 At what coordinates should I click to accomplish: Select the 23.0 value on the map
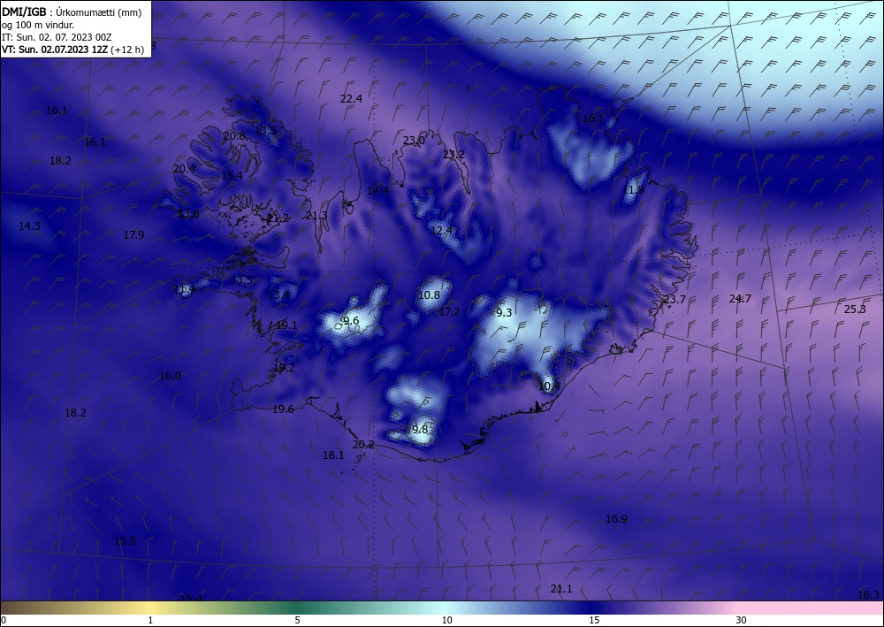point(413,141)
